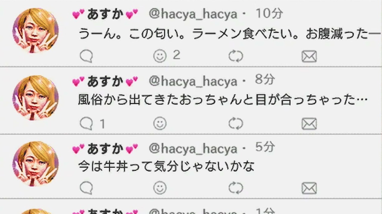Reply to the ramen craving post
This screenshot has height=214, width=382.
tap(87, 56)
